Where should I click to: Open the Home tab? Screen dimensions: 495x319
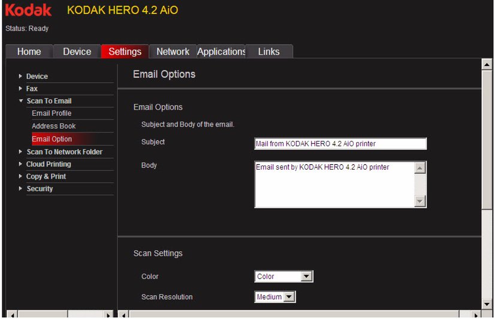coord(29,52)
